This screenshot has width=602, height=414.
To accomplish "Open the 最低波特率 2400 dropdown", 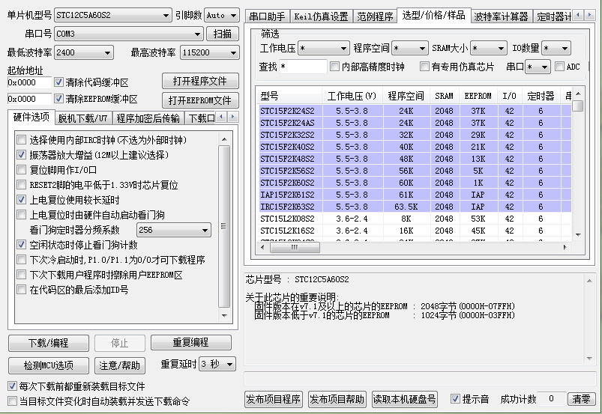I will (84, 52).
